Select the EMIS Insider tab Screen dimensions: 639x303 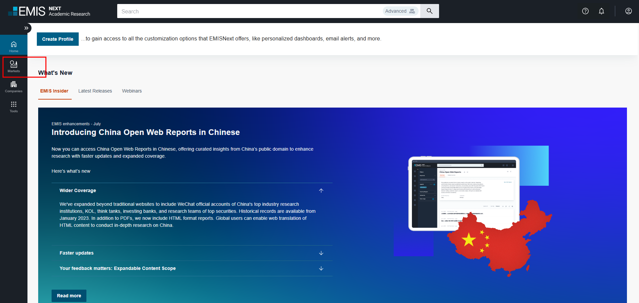tap(54, 91)
